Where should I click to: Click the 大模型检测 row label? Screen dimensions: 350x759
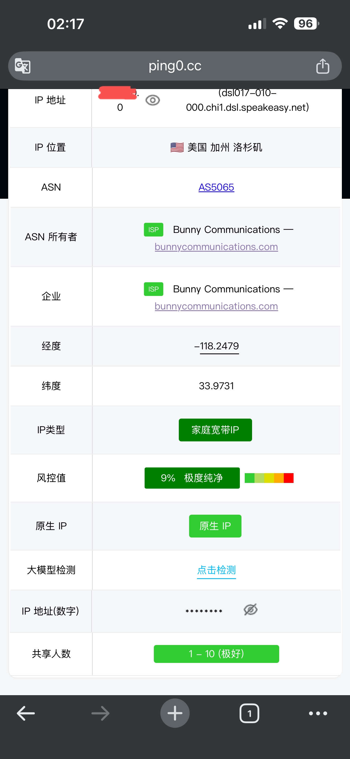pos(51,570)
